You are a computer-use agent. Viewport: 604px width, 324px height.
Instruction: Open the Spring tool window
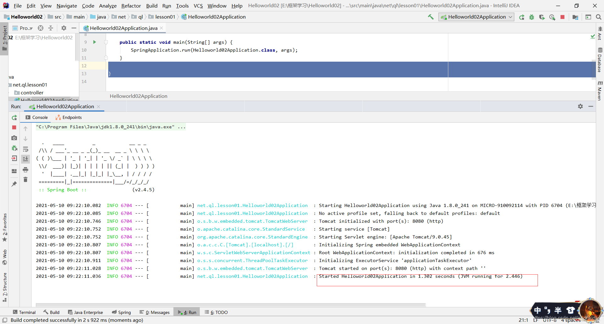(x=121, y=312)
